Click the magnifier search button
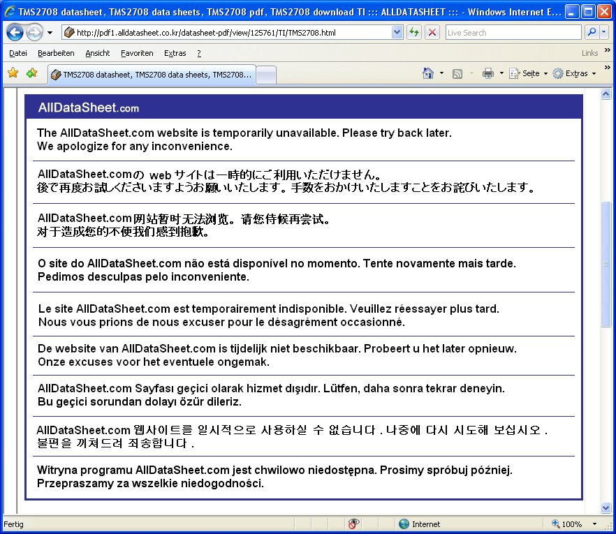Screen dimensions: 616x534 pyautogui.click(x=592, y=32)
